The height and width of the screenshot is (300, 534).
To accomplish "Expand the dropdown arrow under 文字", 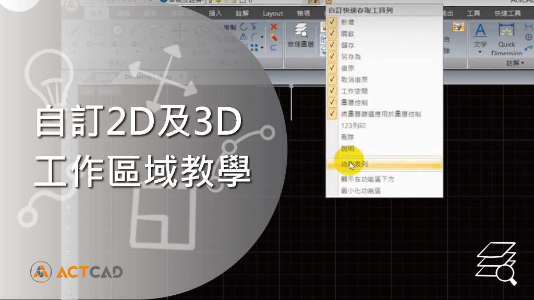I will click(x=480, y=52).
